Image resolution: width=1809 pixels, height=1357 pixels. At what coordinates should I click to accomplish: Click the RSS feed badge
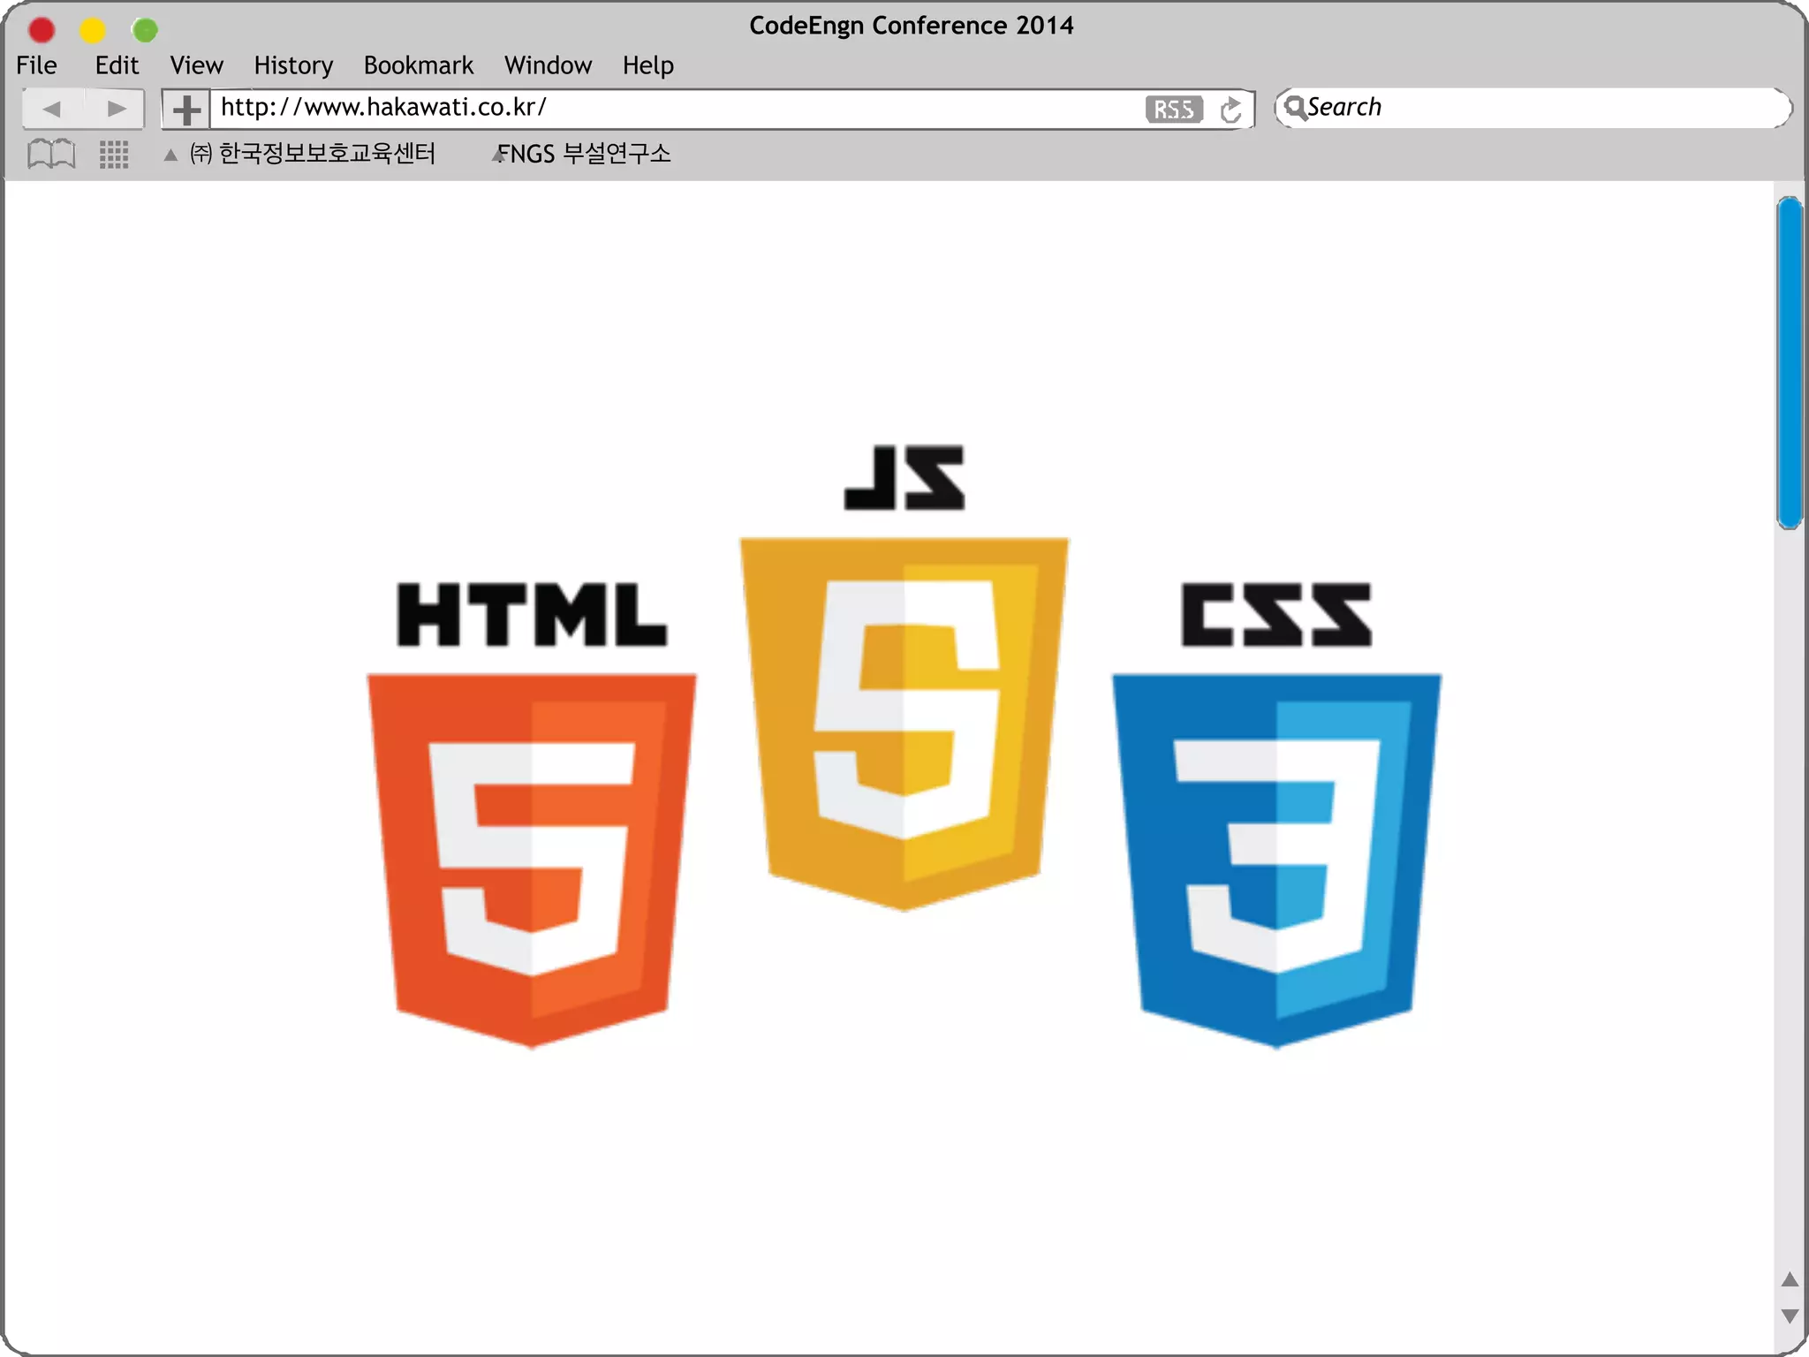[x=1173, y=110]
